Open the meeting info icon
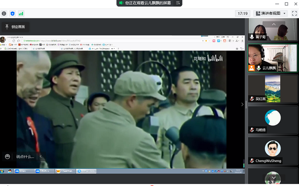The image size is (299, 186). pyautogui.click(x=4, y=14)
